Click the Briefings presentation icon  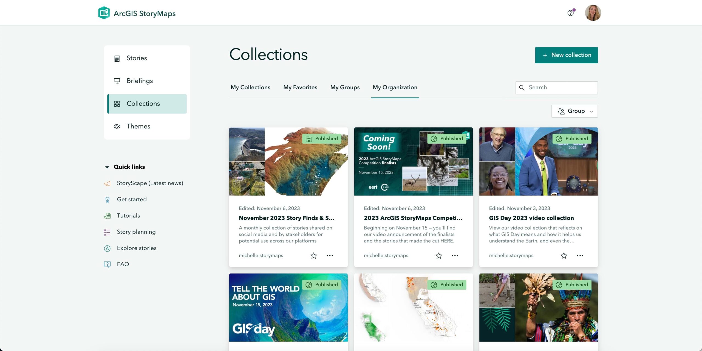tap(117, 81)
